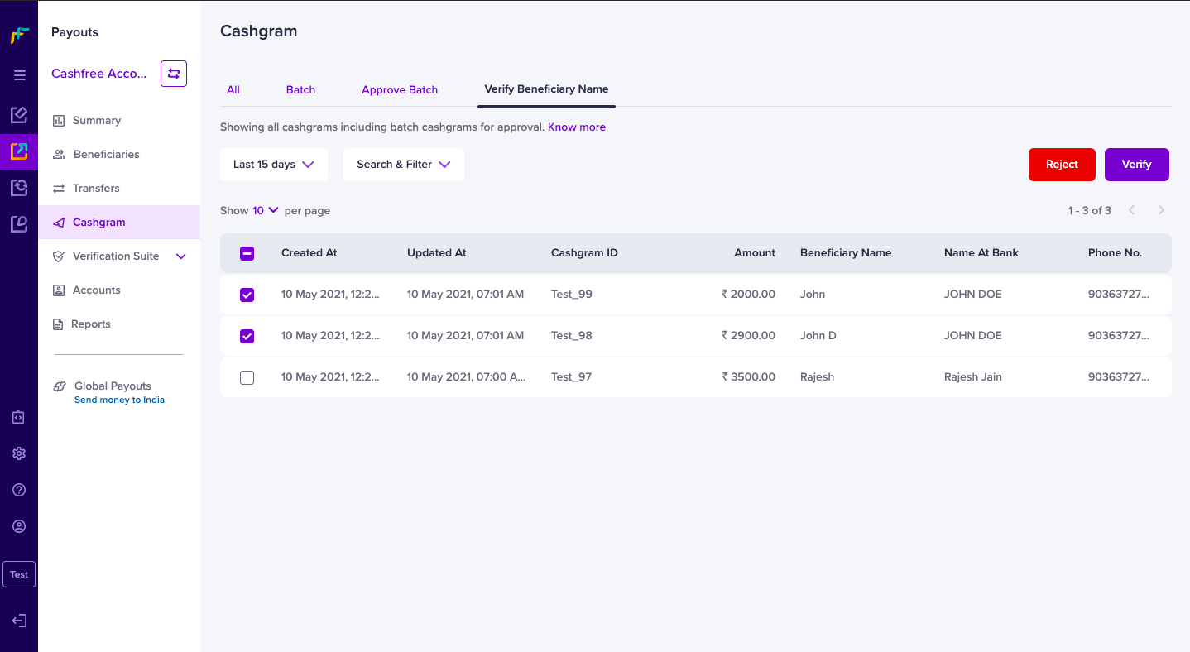Select the Batch tab

coord(300,89)
